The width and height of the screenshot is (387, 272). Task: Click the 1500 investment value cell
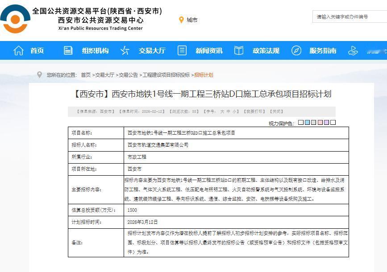pos(236,210)
